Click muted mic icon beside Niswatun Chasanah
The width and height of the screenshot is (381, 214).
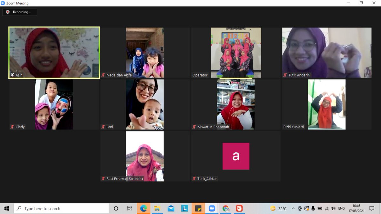194,127
